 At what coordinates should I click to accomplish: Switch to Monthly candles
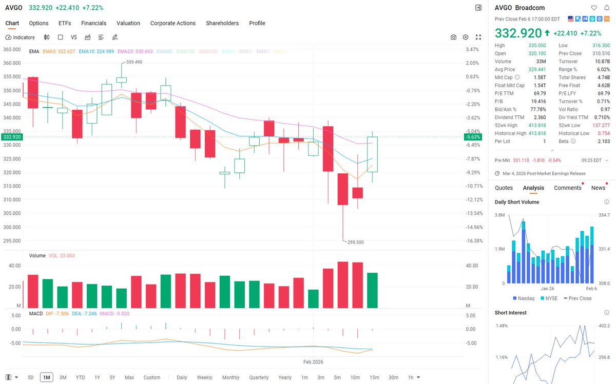coord(230,377)
